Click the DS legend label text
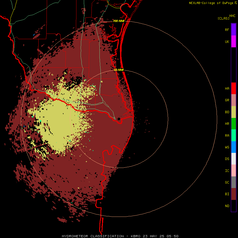238x238 pixels. pos(227,159)
